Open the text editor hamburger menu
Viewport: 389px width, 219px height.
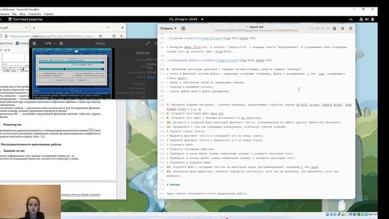[343, 29]
